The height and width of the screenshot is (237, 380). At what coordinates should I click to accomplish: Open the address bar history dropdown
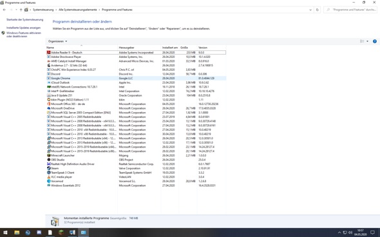coord(310,10)
